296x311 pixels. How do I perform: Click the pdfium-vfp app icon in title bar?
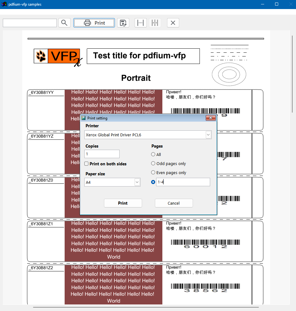(4, 4)
